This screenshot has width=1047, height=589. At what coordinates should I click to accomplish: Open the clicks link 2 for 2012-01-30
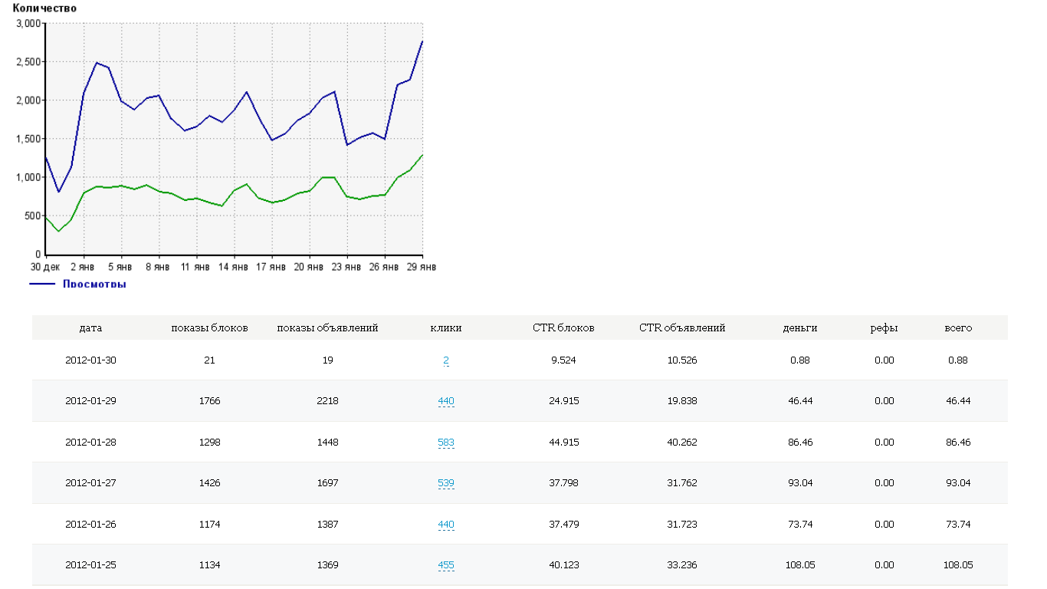tap(445, 360)
